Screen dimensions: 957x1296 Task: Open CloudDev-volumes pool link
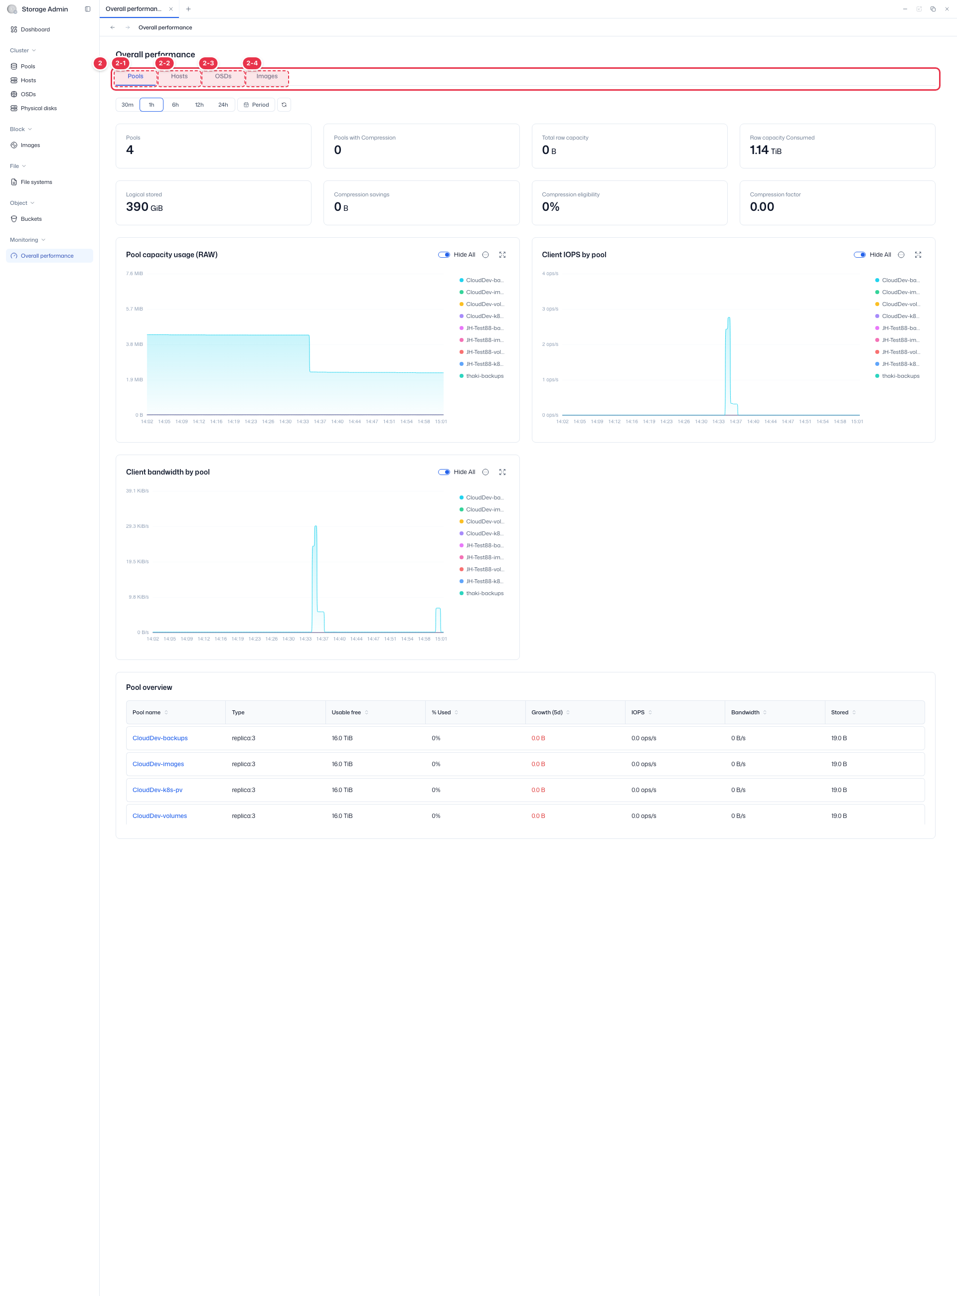click(160, 815)
